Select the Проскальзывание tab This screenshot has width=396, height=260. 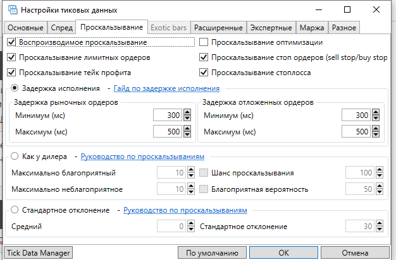click(111, 27)
